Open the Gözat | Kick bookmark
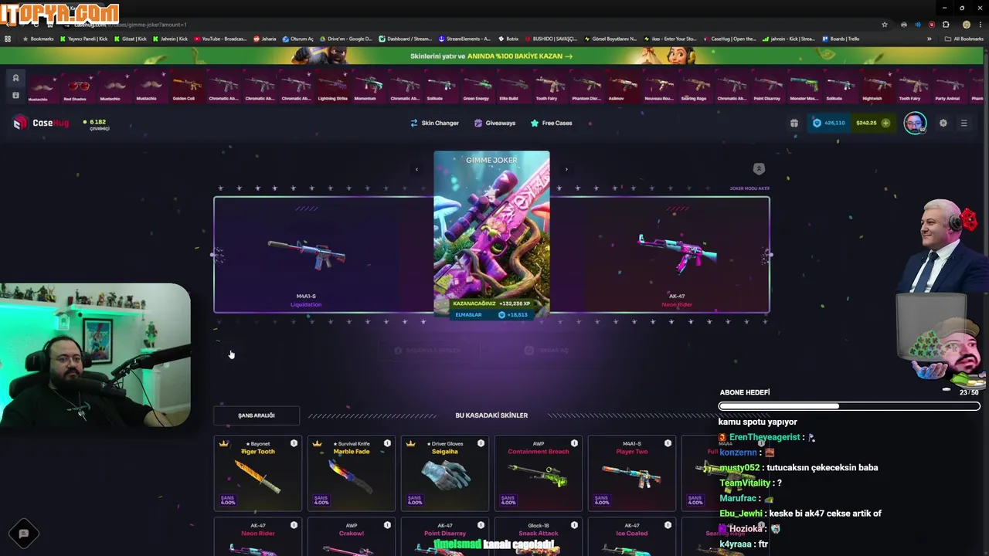The width and height of the screenshot is (989, 556). (x=129, y=39)
